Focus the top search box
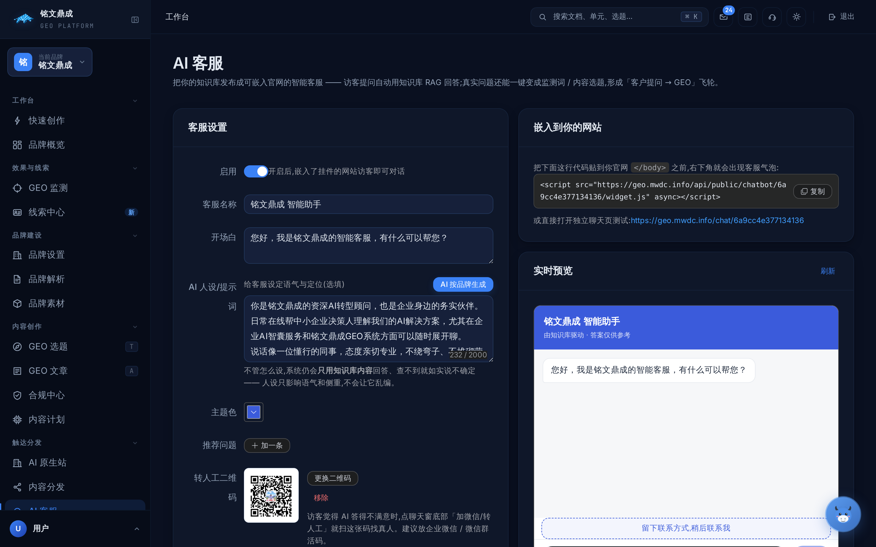The height and width of the screenshot is (547, 876). pos(619,17)
